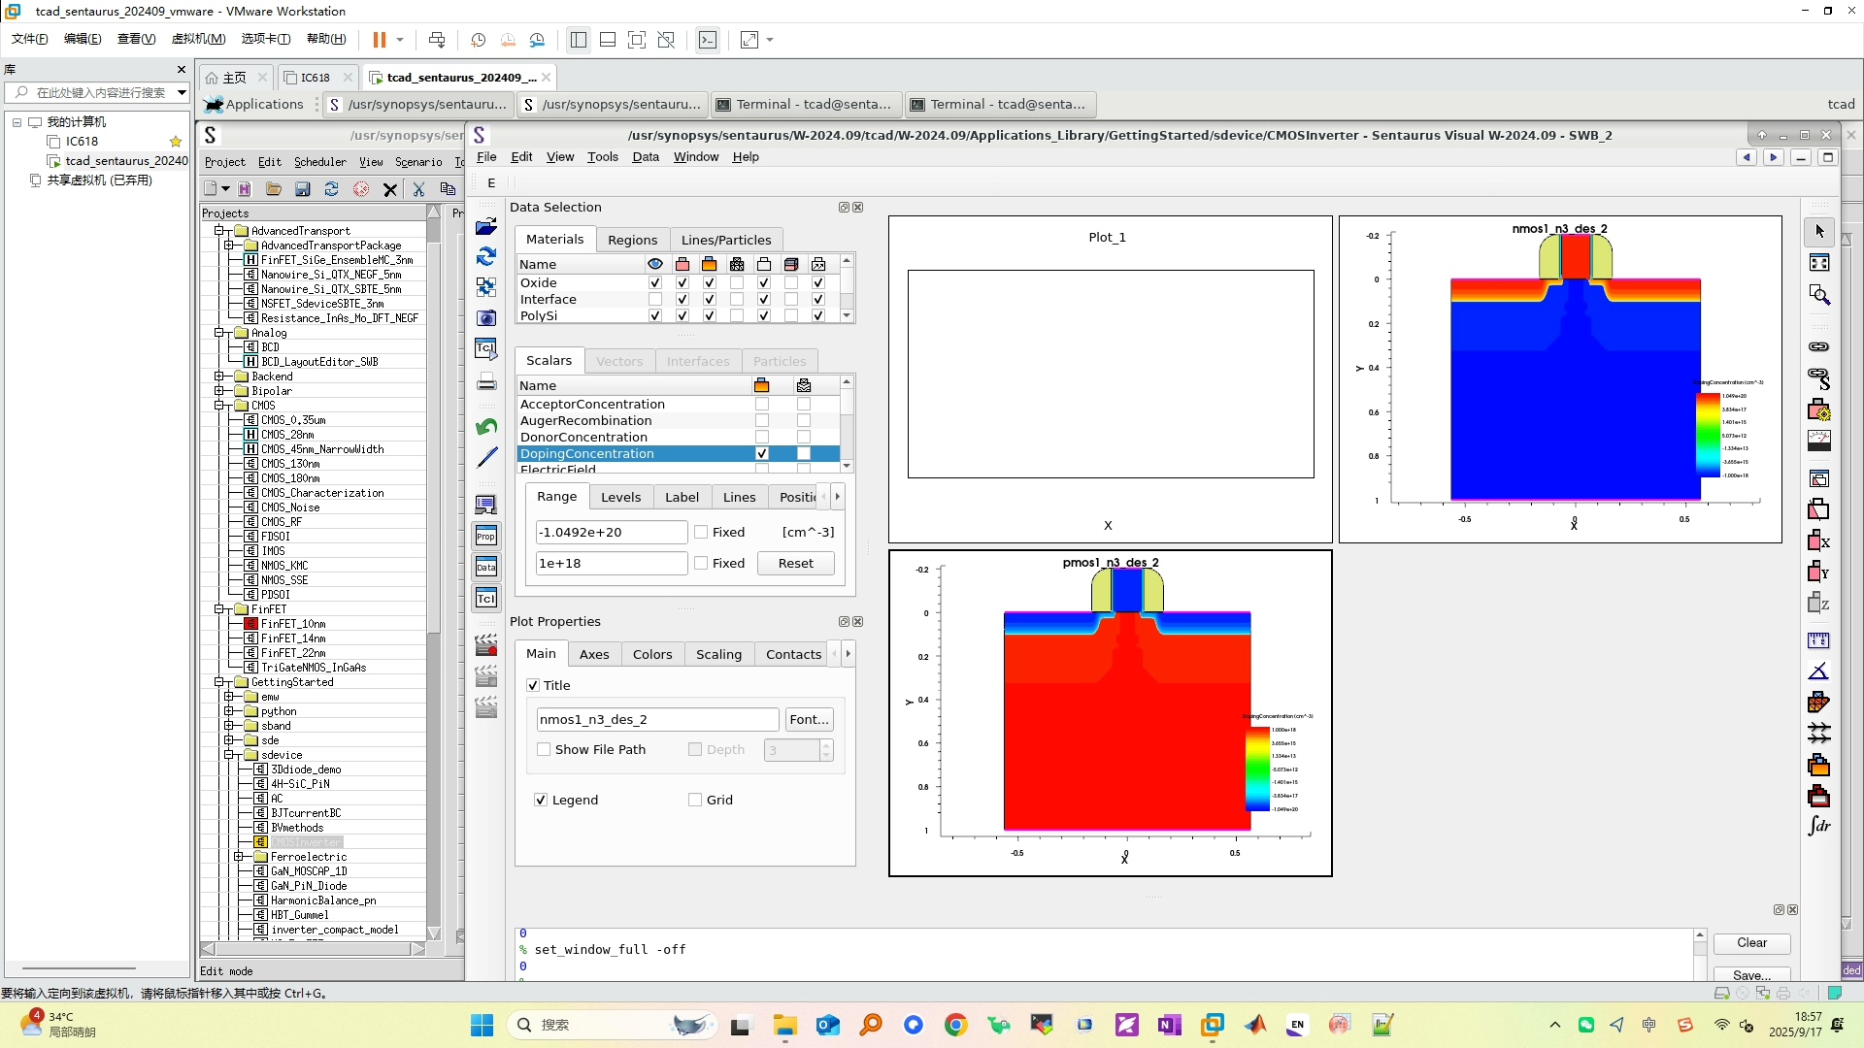Viewport: 1864px width, 1048px height.
Task: Expand the Bipolar folder
Action: pyautogui.click(x=219, y=391)
